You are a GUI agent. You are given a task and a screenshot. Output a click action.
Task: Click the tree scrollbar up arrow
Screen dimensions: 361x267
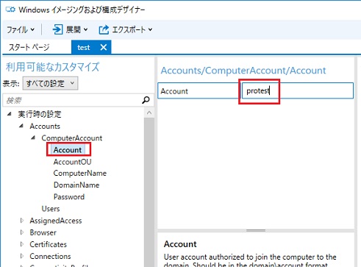pos(149,113)
